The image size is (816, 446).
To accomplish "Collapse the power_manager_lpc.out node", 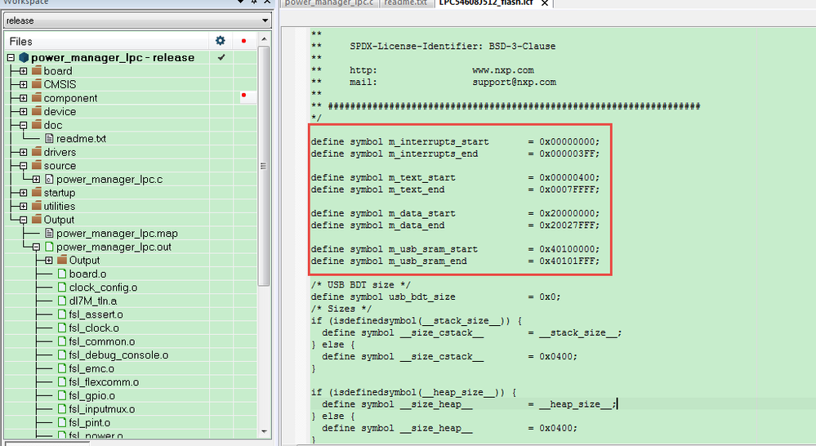I will pos(36,247).
